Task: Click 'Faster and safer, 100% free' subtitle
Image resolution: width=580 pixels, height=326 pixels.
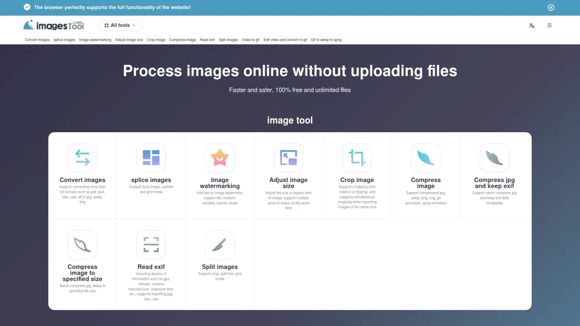Action: [290, 90]
